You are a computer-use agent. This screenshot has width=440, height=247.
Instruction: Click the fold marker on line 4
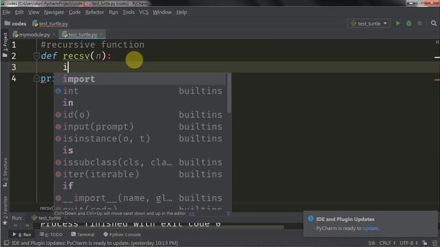tap(36, 79)
